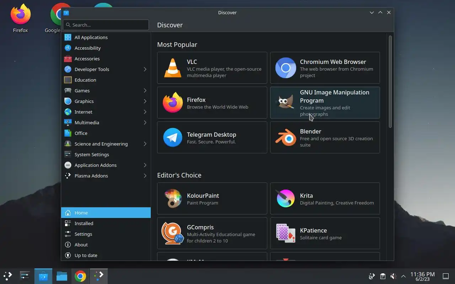Expand the Plasma Addons arrow
The image size is (455, 284).
(x=145, y=176)
